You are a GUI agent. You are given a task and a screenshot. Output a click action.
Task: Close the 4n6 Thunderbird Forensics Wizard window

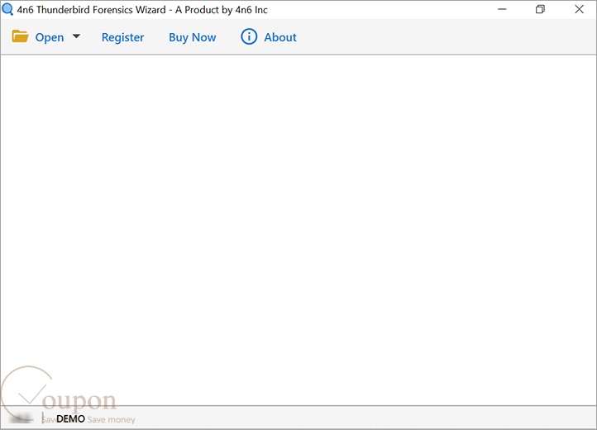[x=579, y=9]
